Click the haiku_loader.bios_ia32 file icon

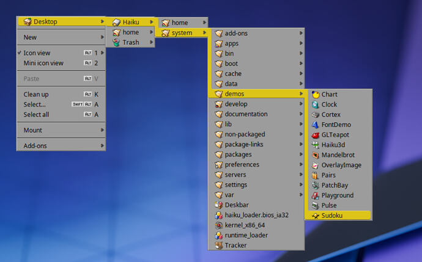[219, 215]
